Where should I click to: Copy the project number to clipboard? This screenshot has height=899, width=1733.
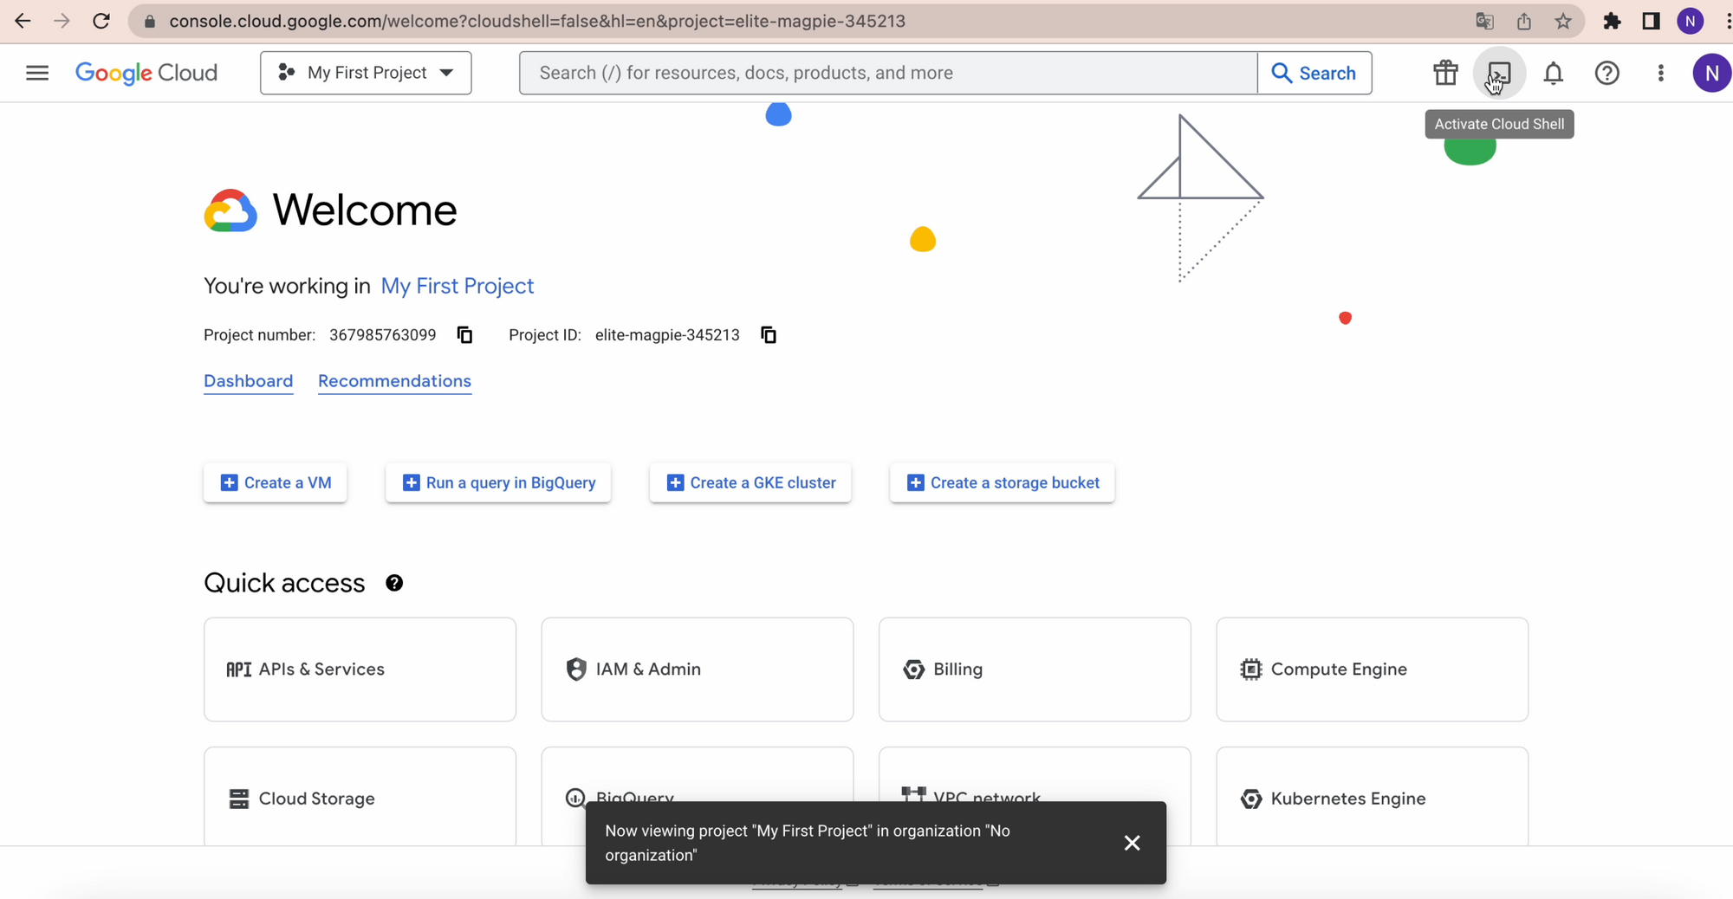(x=464, y=335)
